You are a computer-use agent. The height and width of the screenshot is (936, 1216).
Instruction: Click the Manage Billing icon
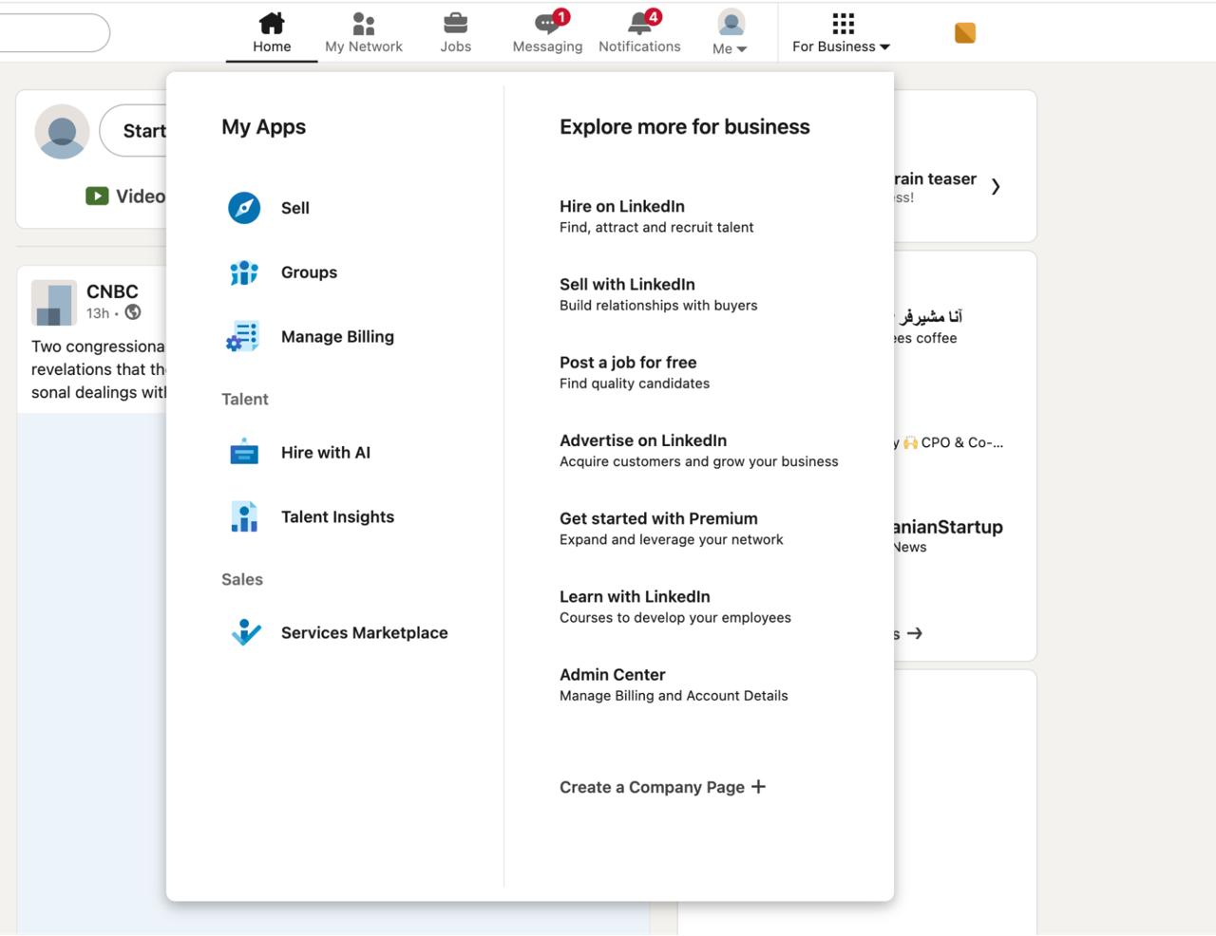(244, 337)
